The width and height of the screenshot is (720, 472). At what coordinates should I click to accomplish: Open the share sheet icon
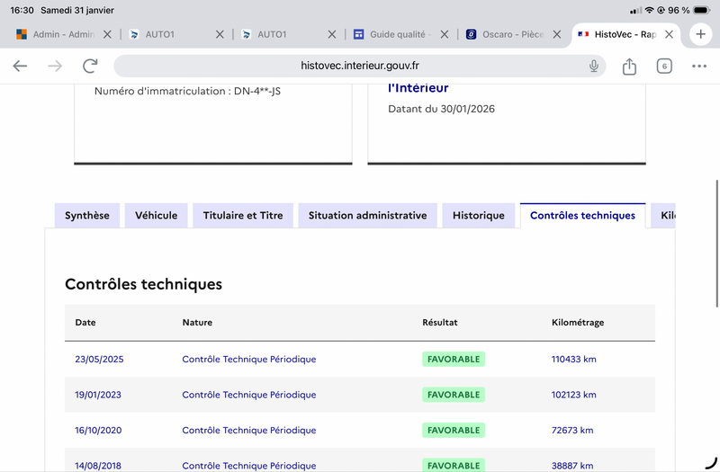click(629, 66)
